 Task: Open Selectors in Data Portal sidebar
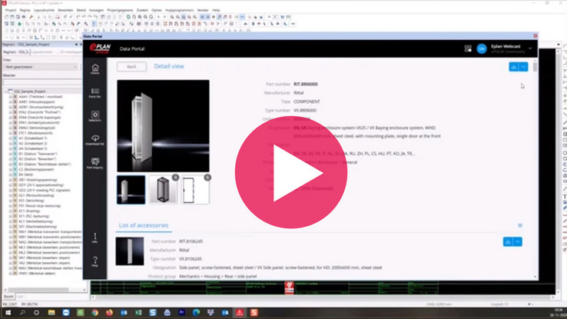95,116
